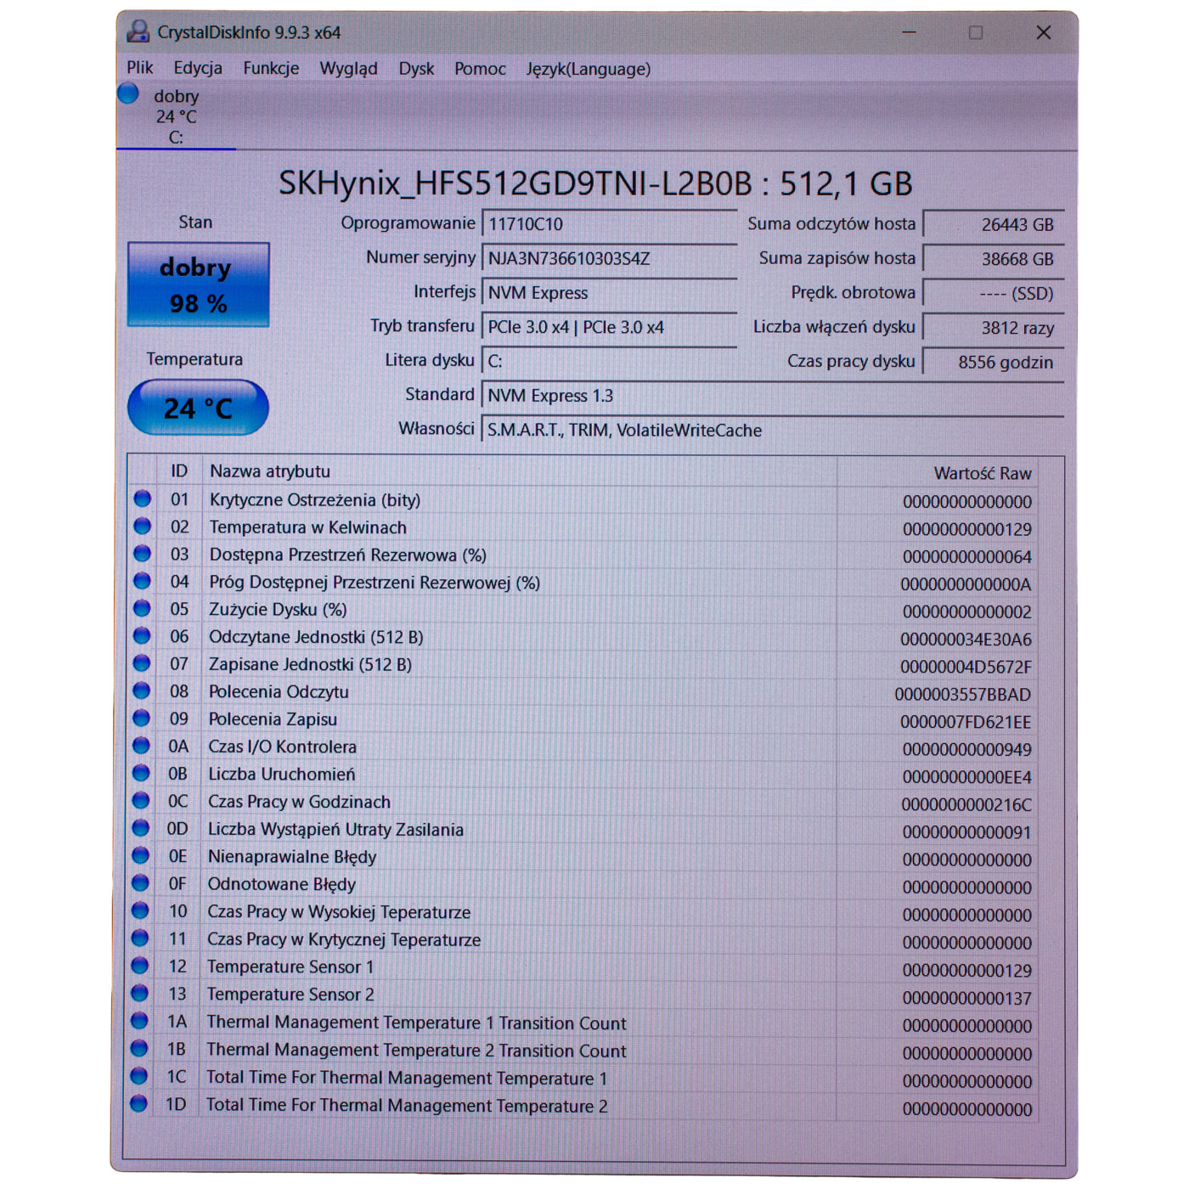This screenshot has width=1189, height=1189.
Task: Click the Nazwa atrybutu column header
Action: (519, 471)
